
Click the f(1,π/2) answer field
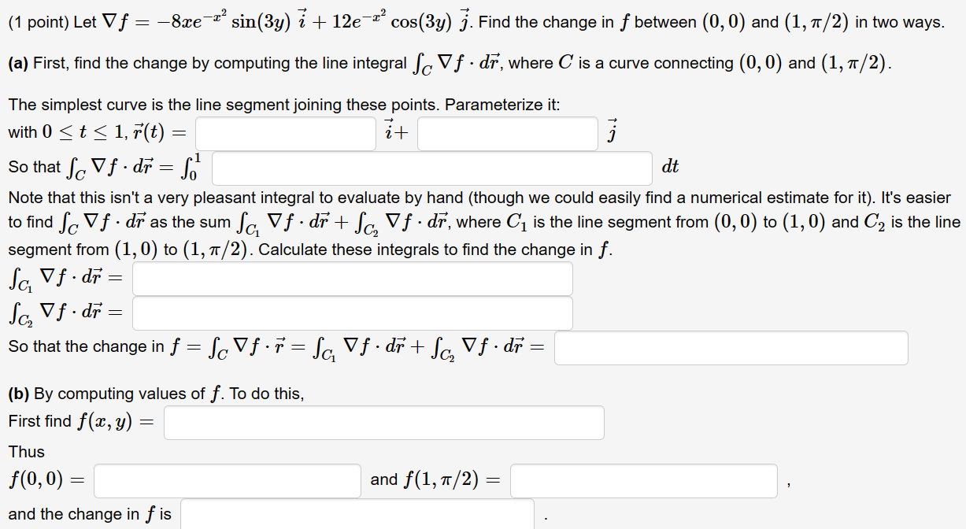pyautogui.click(x=642, y=480)
